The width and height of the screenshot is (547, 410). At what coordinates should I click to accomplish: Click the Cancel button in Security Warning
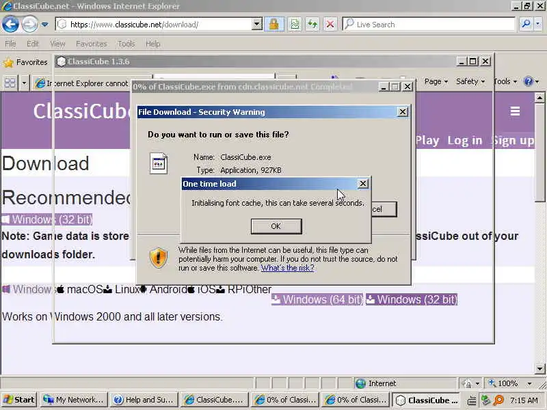tap(384, 209)
